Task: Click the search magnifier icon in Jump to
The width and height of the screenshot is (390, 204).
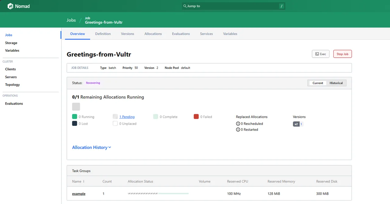Action: pos(185,6)
